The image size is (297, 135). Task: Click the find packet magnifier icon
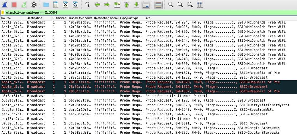(88, 4)
